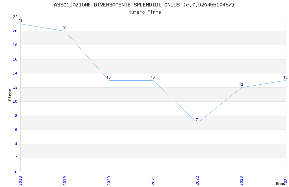
Task: Click y-axis value 14
Action: point(15,73)
